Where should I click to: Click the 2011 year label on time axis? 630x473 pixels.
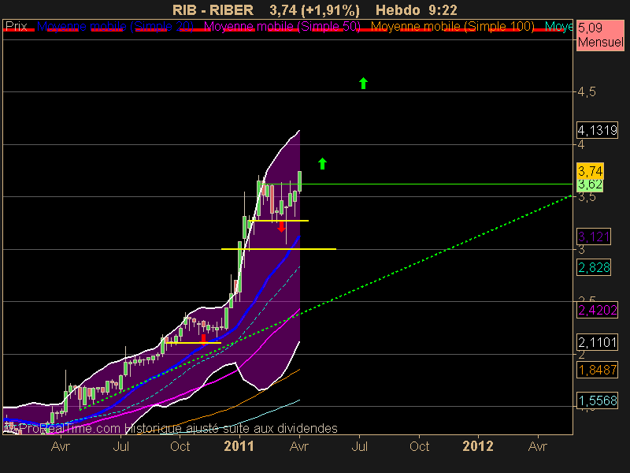coord(239,446)
